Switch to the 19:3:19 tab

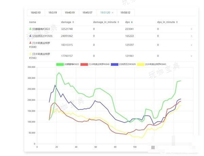click(x=53, y=13)
